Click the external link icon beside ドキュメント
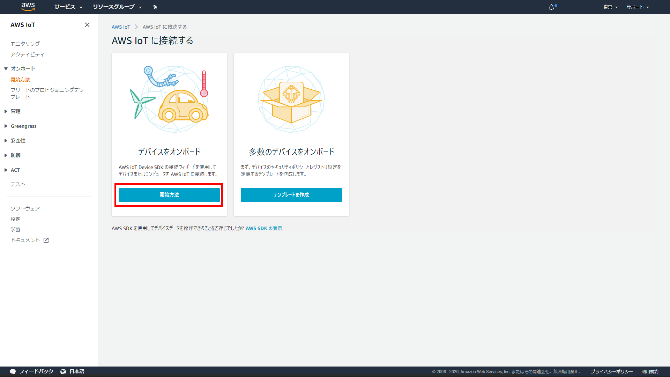The width and height of the screenshot is (670, 377). coord(46,240)
